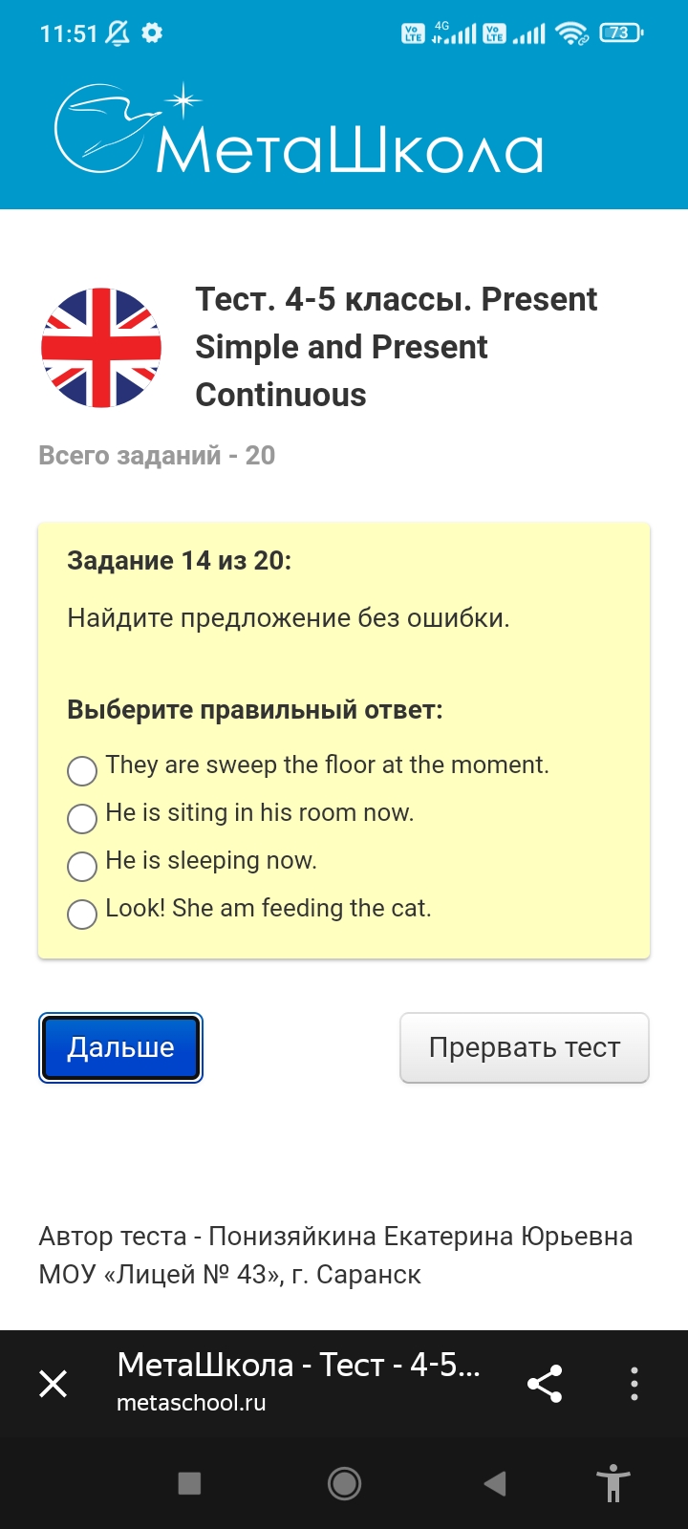Tap the battery indicator in status bar
The width and height of the screenshot is (688, 1529).
[620, 33]
